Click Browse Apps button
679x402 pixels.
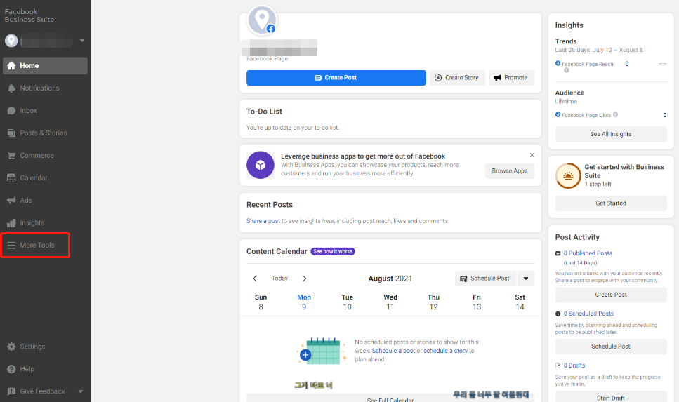tap(510, 171)
